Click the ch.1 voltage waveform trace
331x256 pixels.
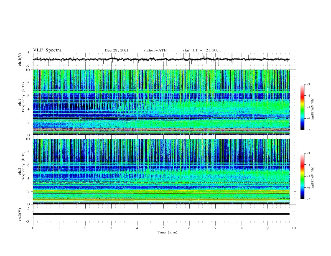point(161,59)
